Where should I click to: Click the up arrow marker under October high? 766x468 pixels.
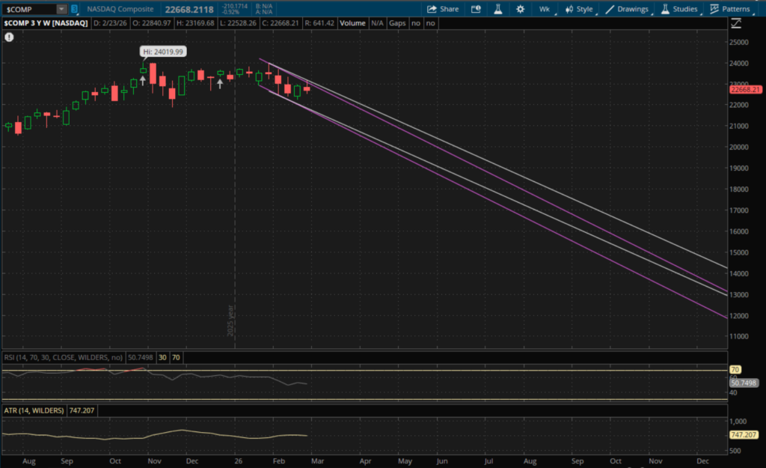click(x=142, y=80)
